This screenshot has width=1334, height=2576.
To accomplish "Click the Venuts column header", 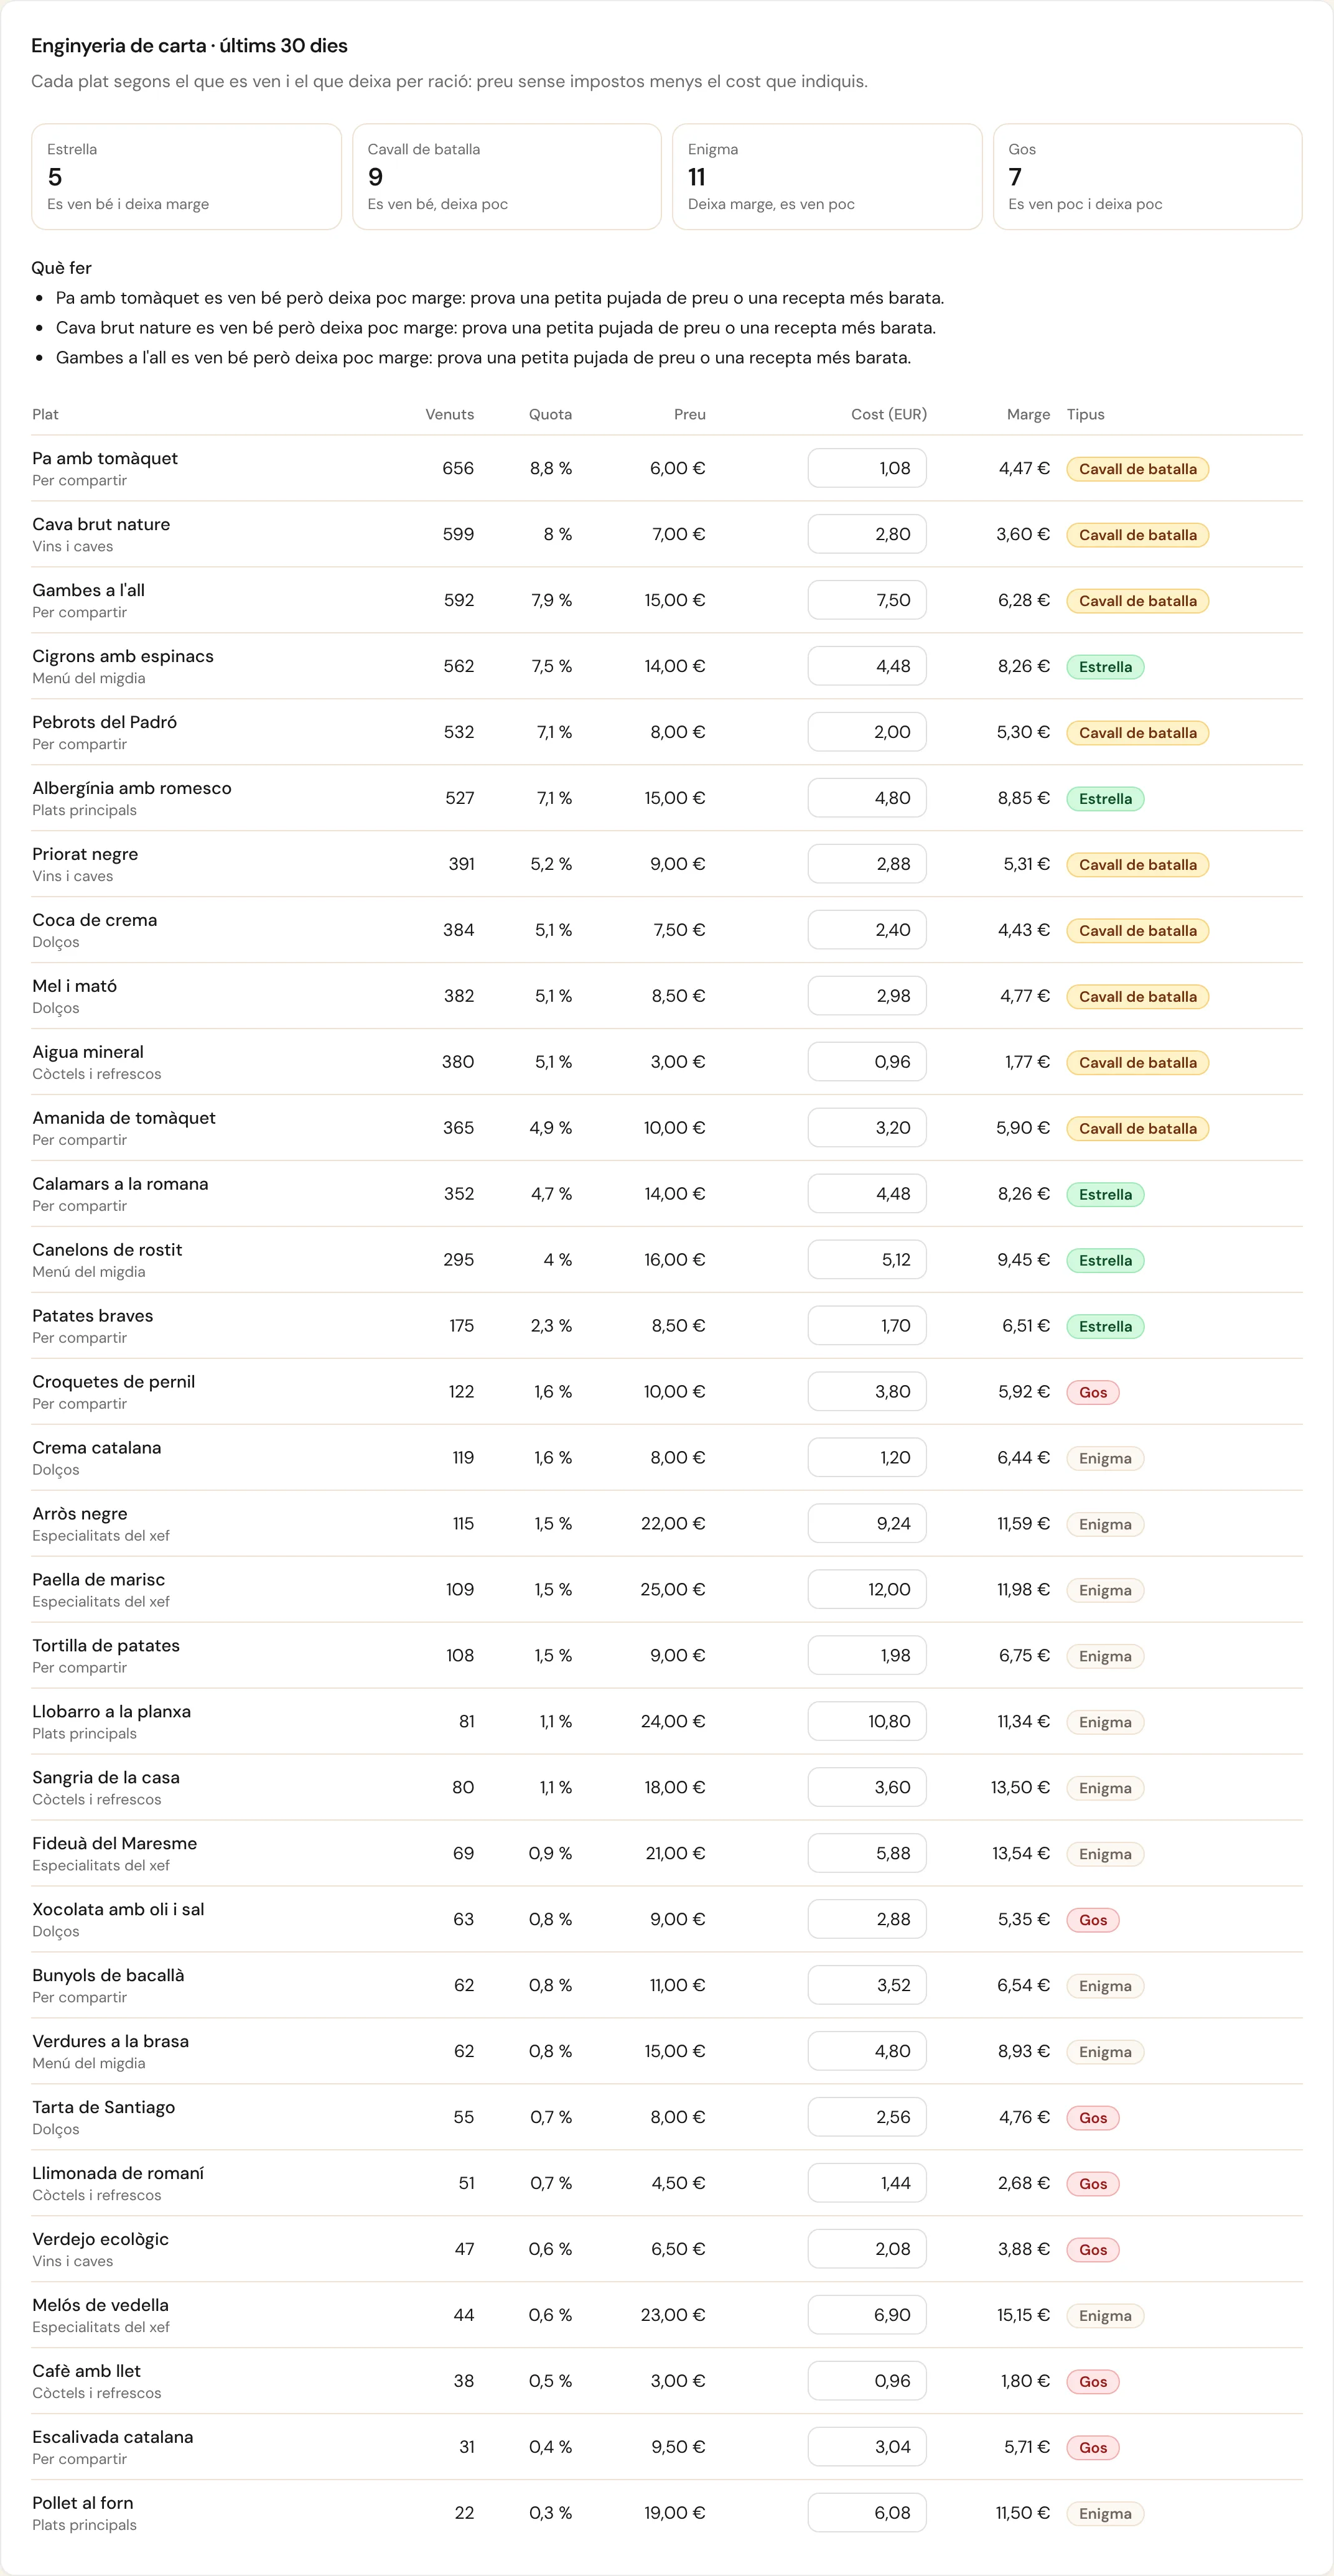I will tap(450, 414).
